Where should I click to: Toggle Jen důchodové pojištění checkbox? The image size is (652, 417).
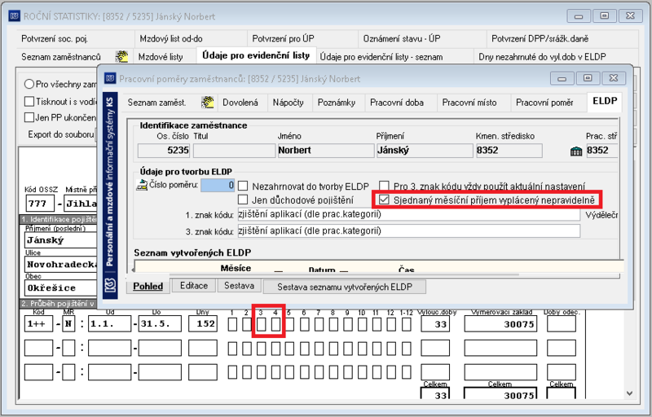point(242,200)
